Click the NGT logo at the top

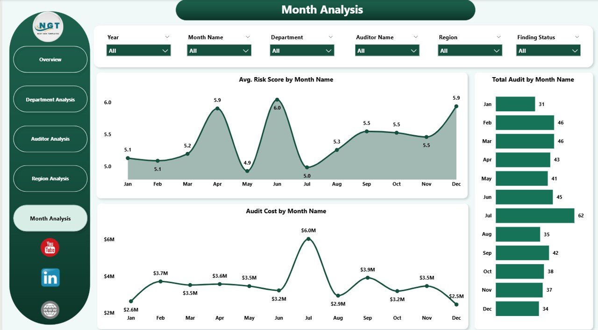tap(48, 28)
